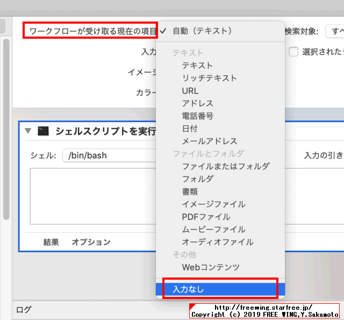Viewport: 344px width, 320px height.
Task: Choose 'ムービーファイル' option
Action: pyautogui.click(x=220, y=230)
